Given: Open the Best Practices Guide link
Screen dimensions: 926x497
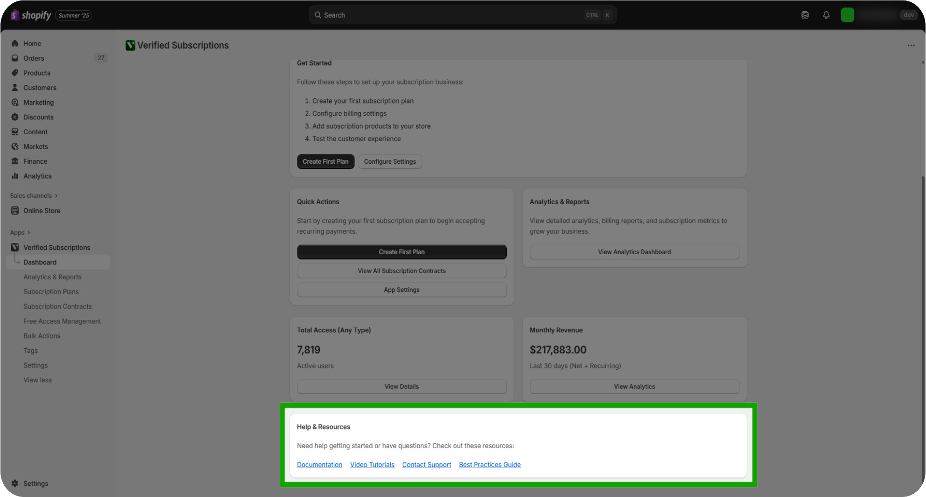Looking at the screenshot, I should pos(490,465).
